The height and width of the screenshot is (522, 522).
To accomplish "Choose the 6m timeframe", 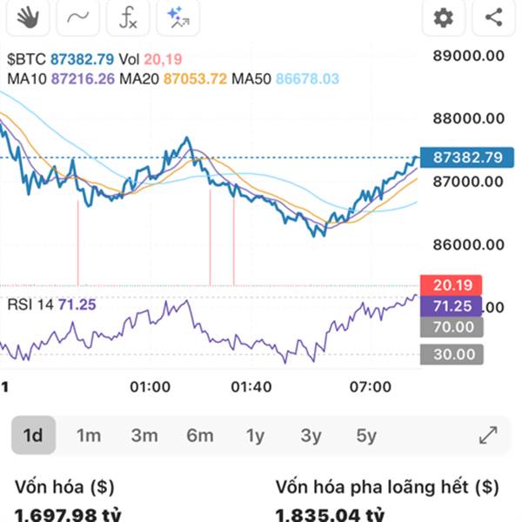I will (x=200, y=435).
